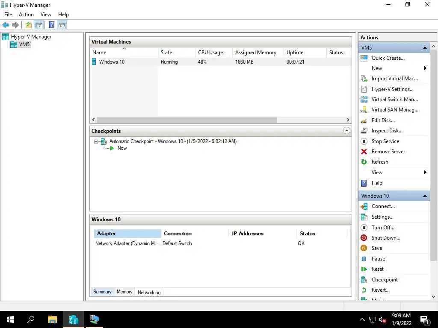Viewport: 438px width, 328px height.
Task: Click the Up one level folder icon
Action: (29, 25)
